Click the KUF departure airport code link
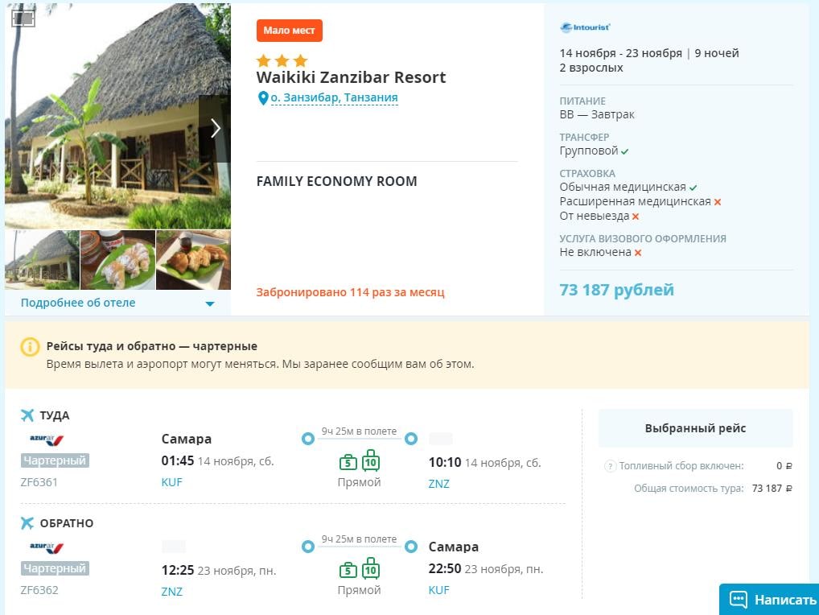The width and height of the screenshot is (819, 615). (172, 483)
